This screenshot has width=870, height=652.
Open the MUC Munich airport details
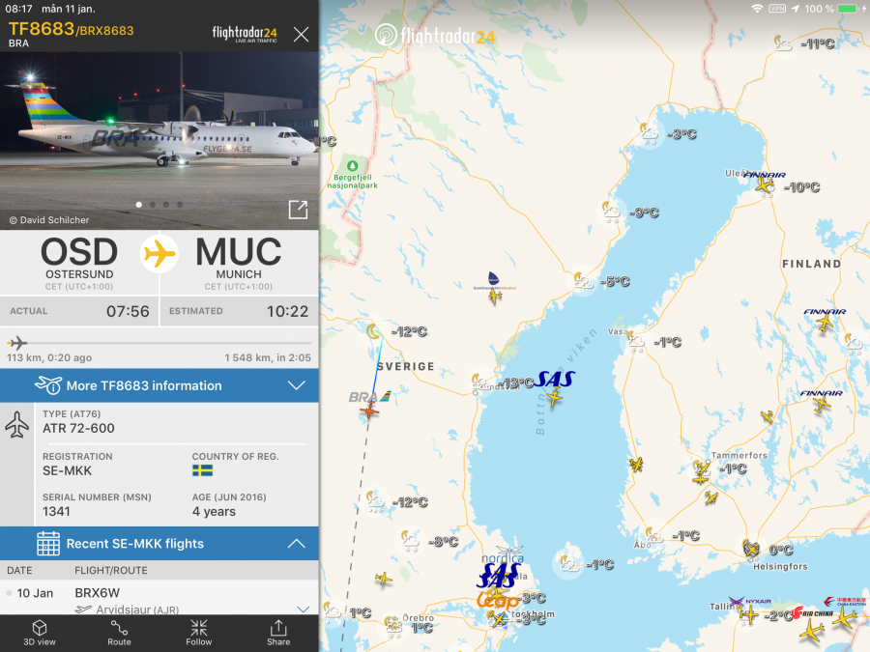239,263
